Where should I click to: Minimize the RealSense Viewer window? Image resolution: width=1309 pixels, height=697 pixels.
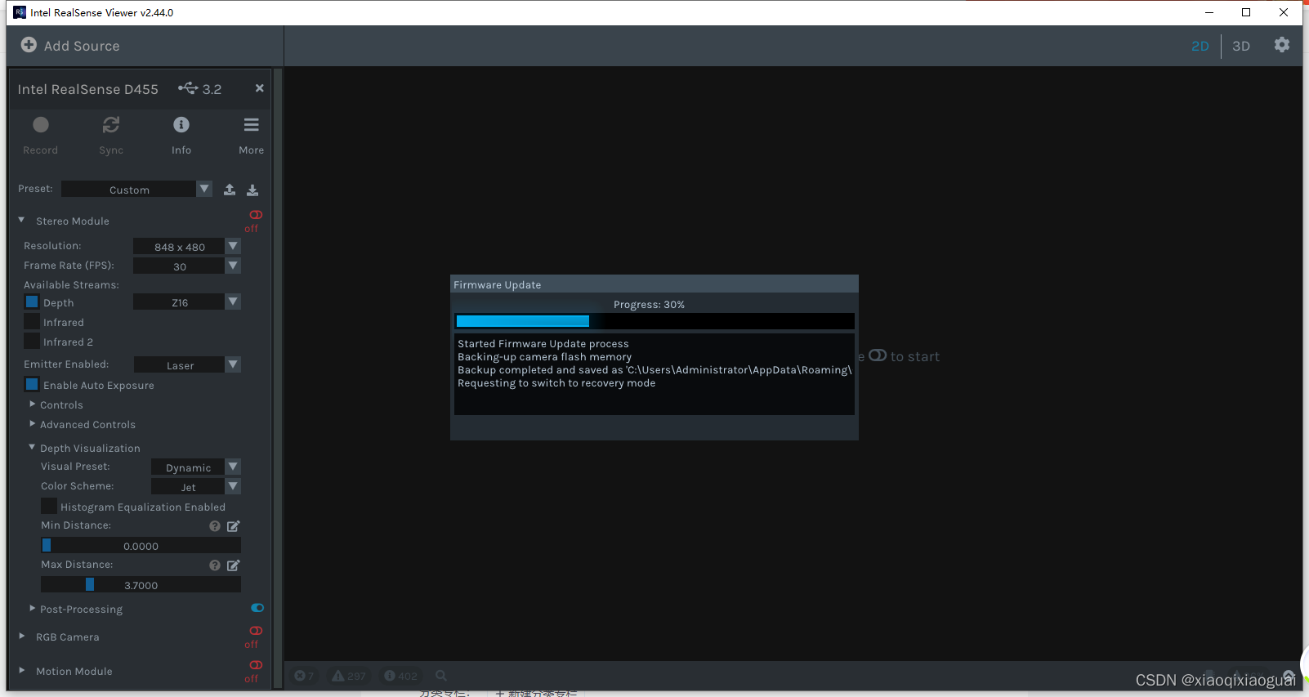(1209, 12)
